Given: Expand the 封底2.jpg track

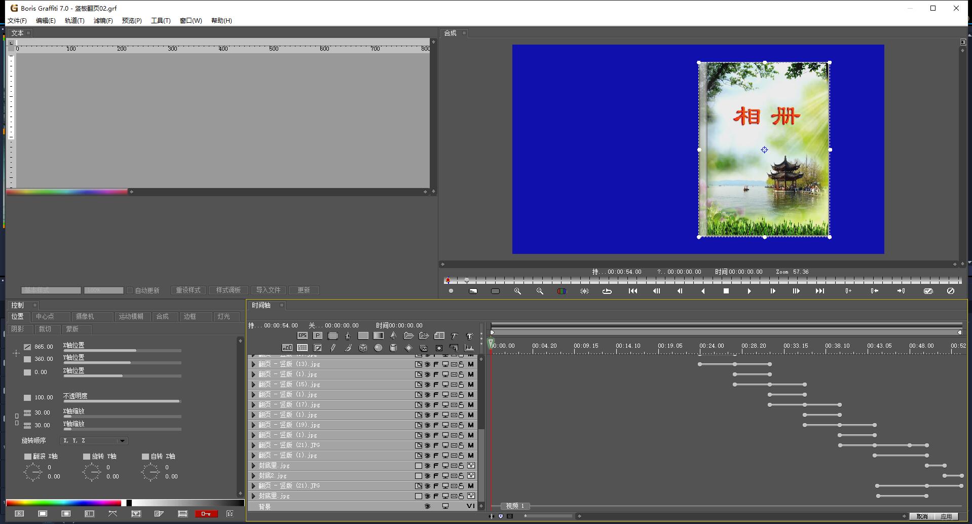Looking at the screenshot, I should pos(253,476).
